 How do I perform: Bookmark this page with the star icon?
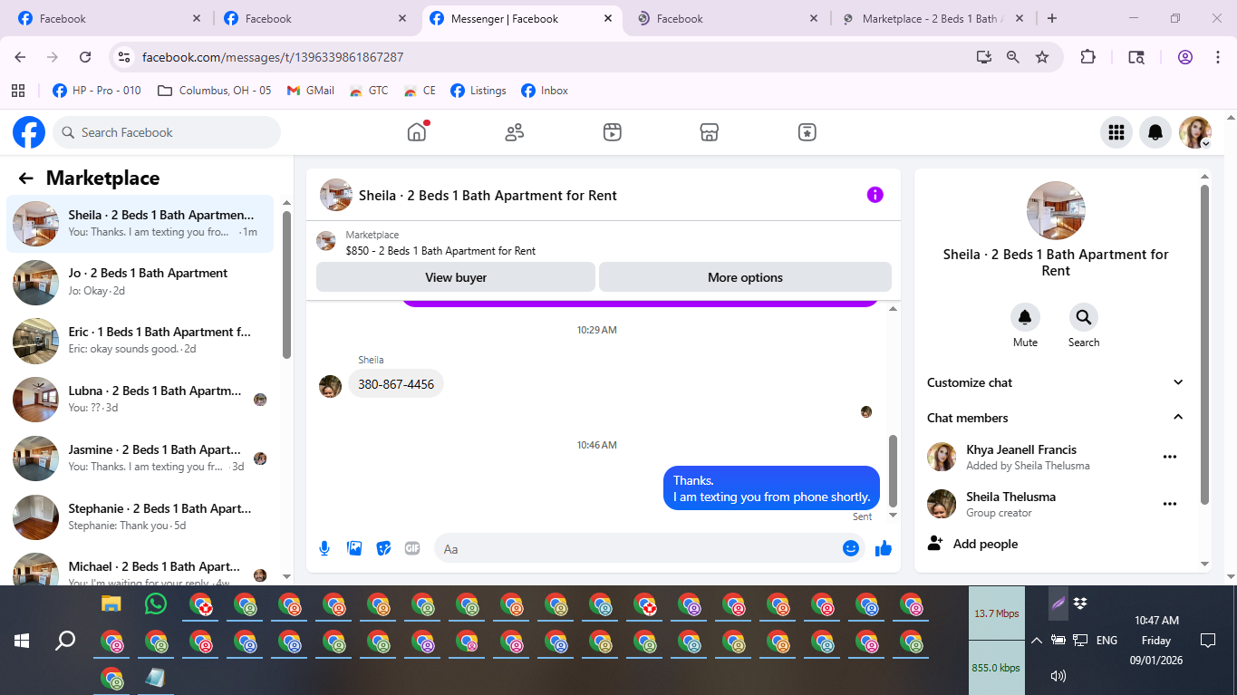coord(1042,57)
